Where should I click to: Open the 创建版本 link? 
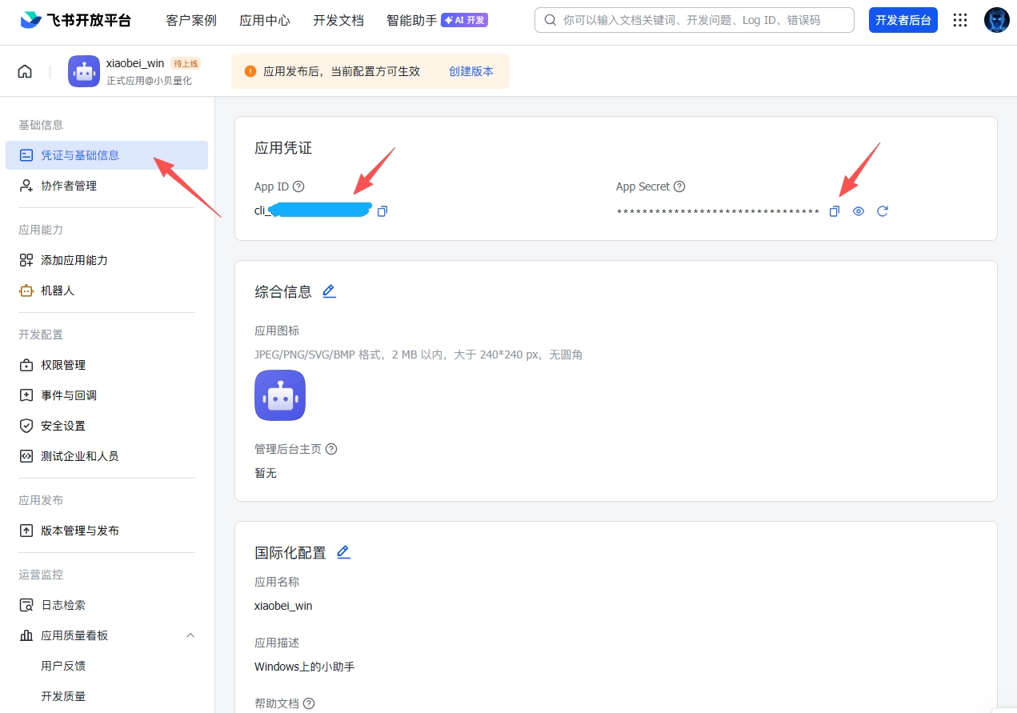click(471, 70)
